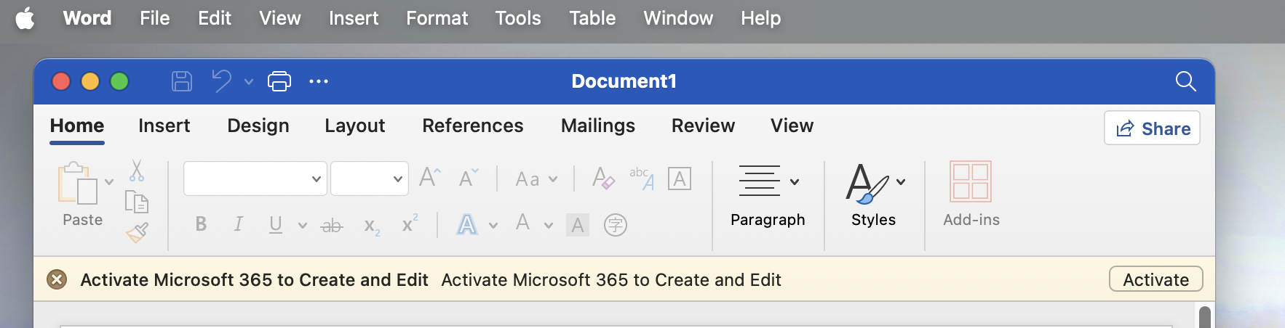Toggle Bold formatting
Image resolution: width=1285 pixels, height=328 pixels.
201,224
